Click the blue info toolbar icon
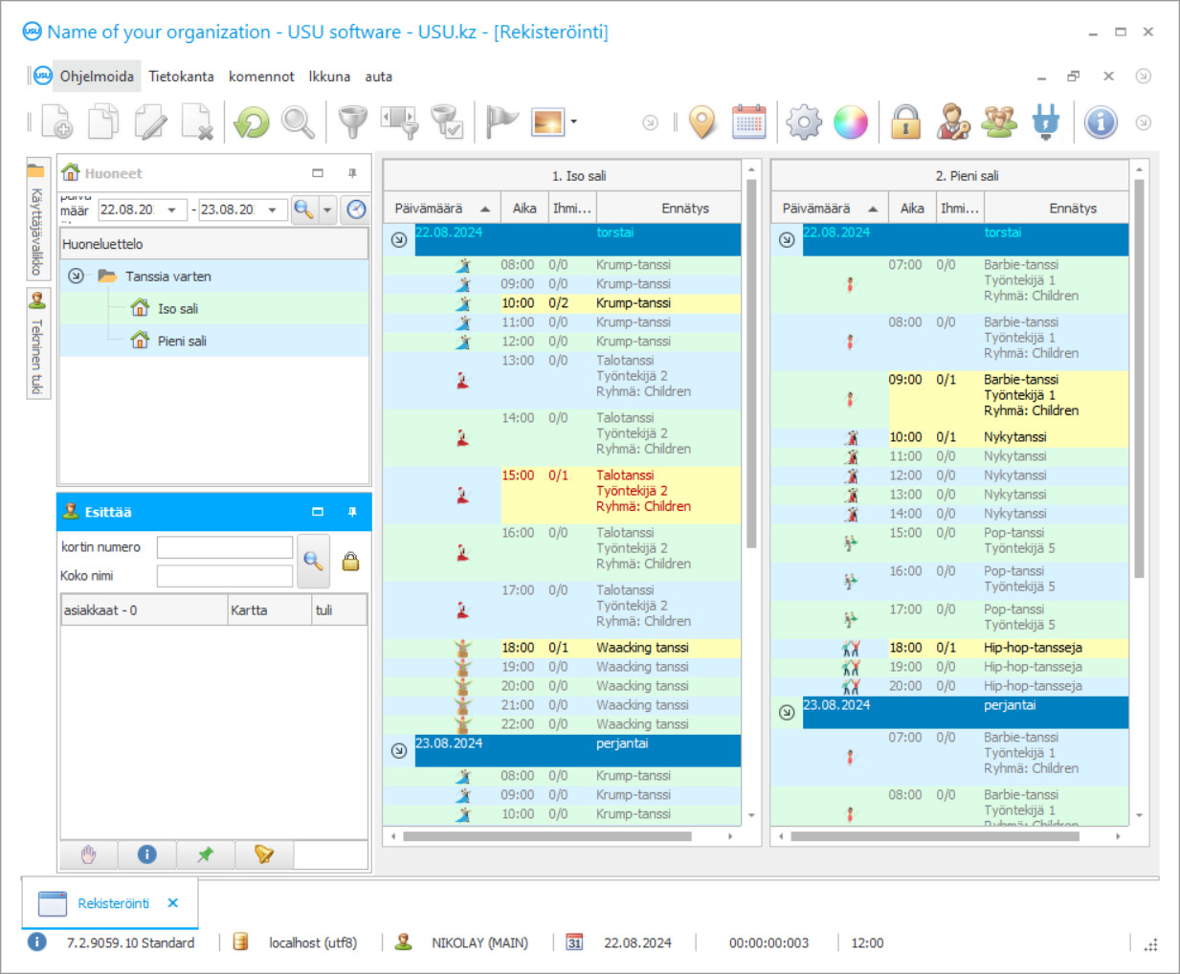 1101,122
